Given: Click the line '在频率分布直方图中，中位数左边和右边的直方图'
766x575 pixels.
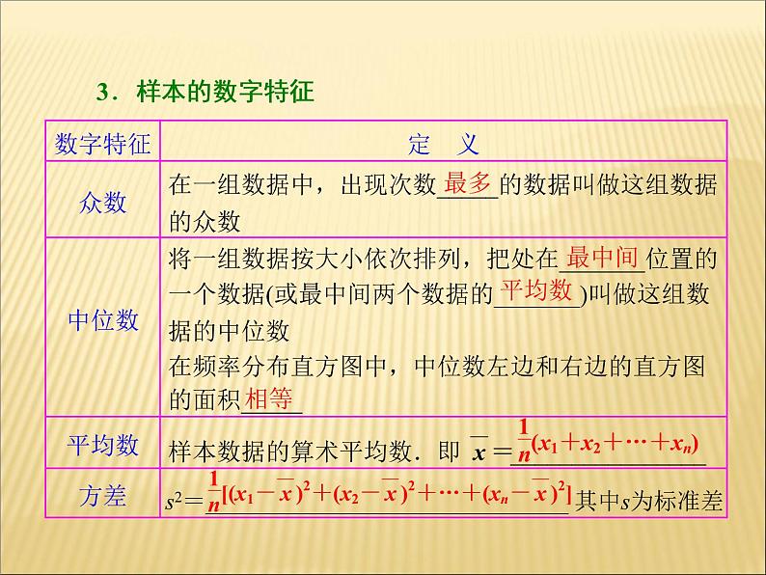Looking at the screenshot, I should tap(437, 367).
